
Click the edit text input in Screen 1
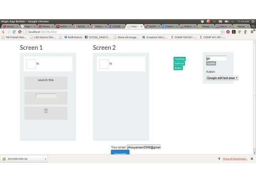tap(46, 96)
